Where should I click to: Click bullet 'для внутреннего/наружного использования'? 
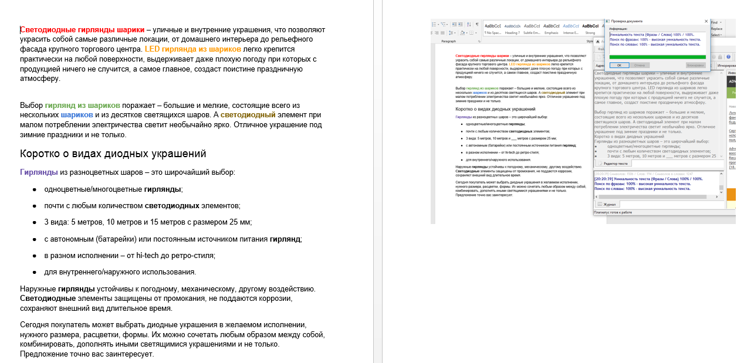tap(120, 272)
